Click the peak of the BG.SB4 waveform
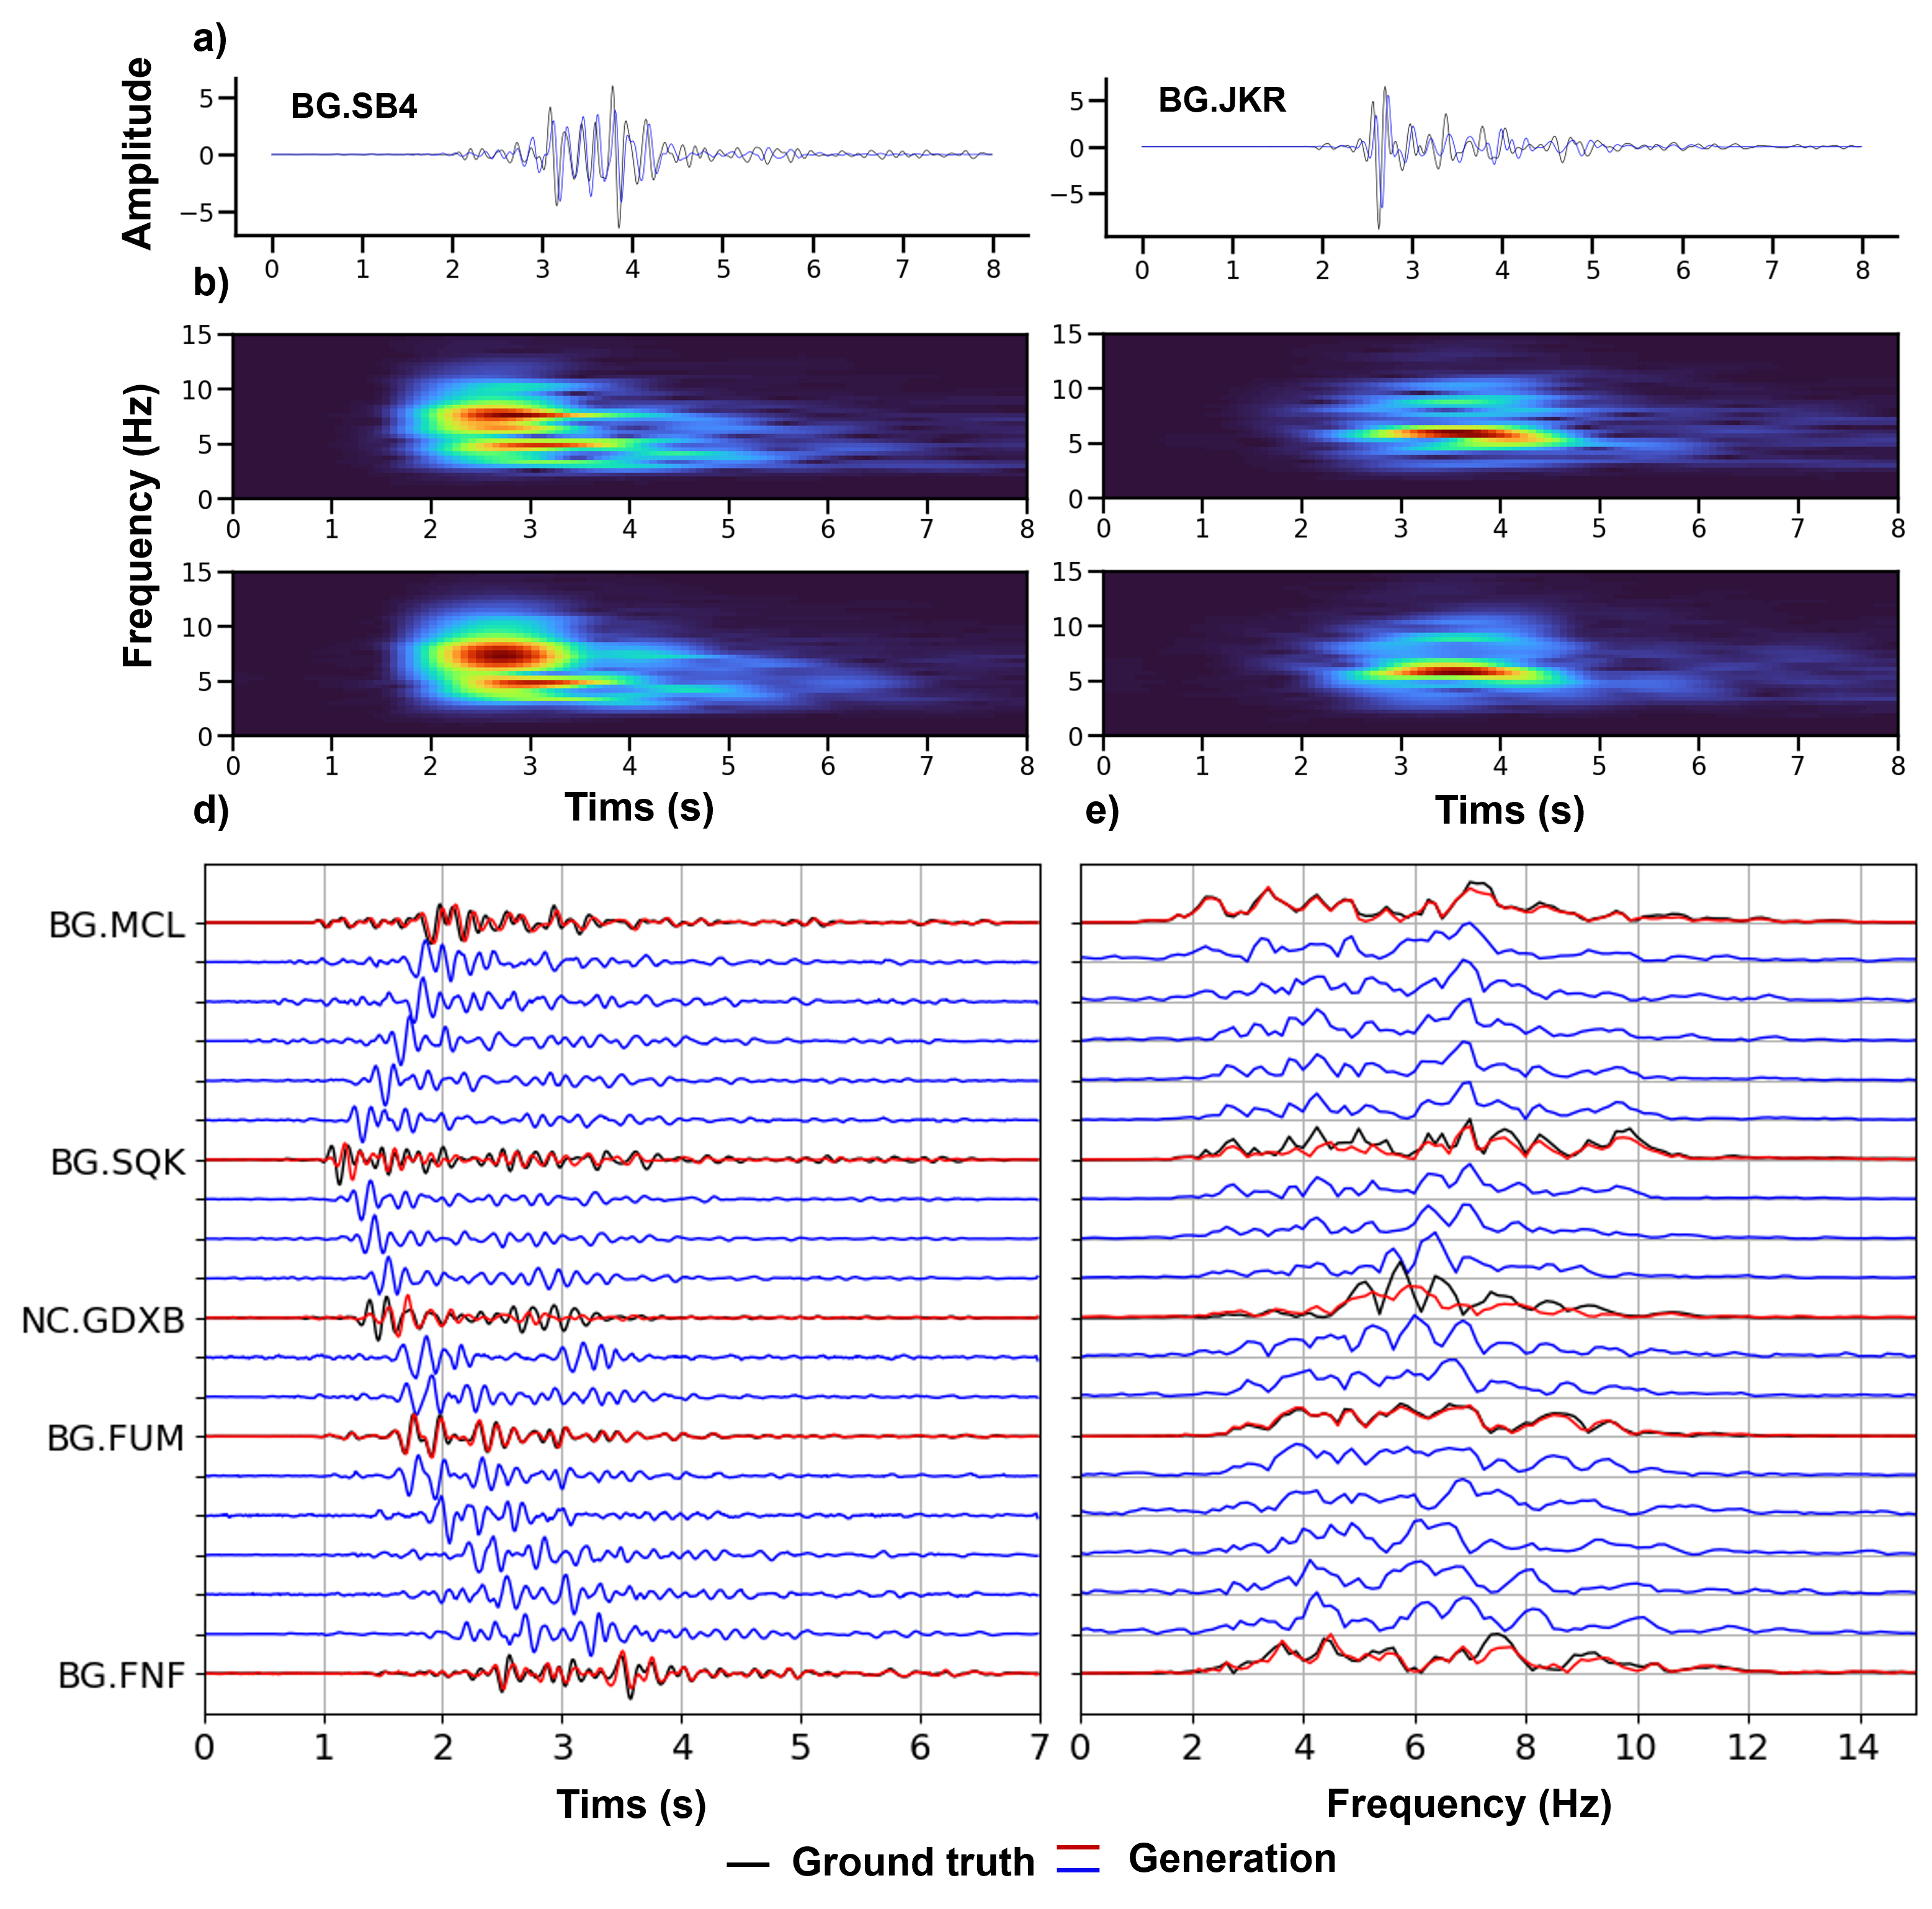This screenshot has height=1909, width=1932. tap(613, 89)
